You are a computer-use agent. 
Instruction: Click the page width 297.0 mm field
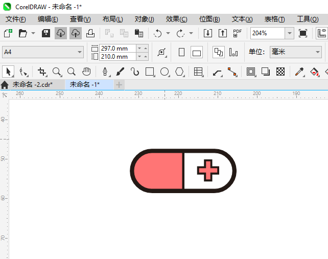click(118, 49)
